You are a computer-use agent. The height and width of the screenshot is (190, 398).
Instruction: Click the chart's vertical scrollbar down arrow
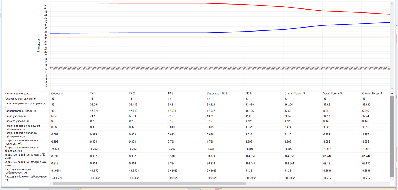pos(392,88)
